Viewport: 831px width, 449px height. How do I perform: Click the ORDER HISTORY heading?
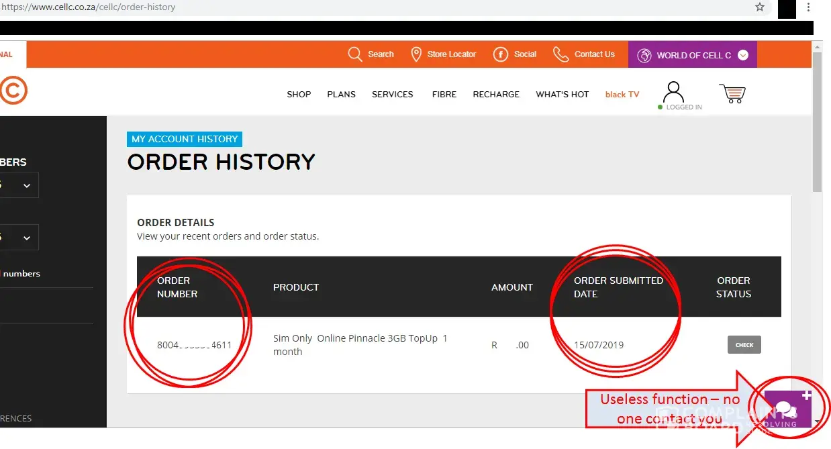(221, 162)
